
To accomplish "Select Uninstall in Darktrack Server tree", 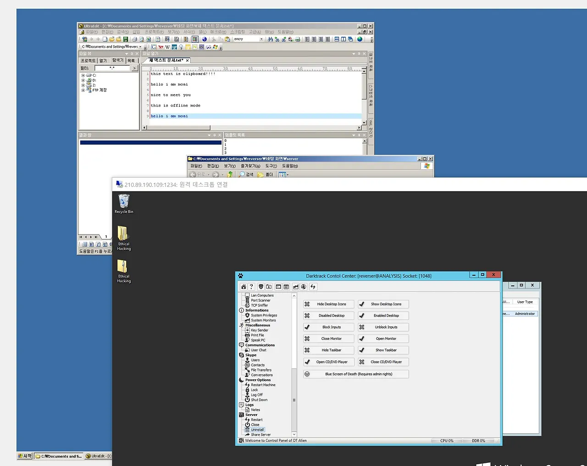I will point(257,430).
